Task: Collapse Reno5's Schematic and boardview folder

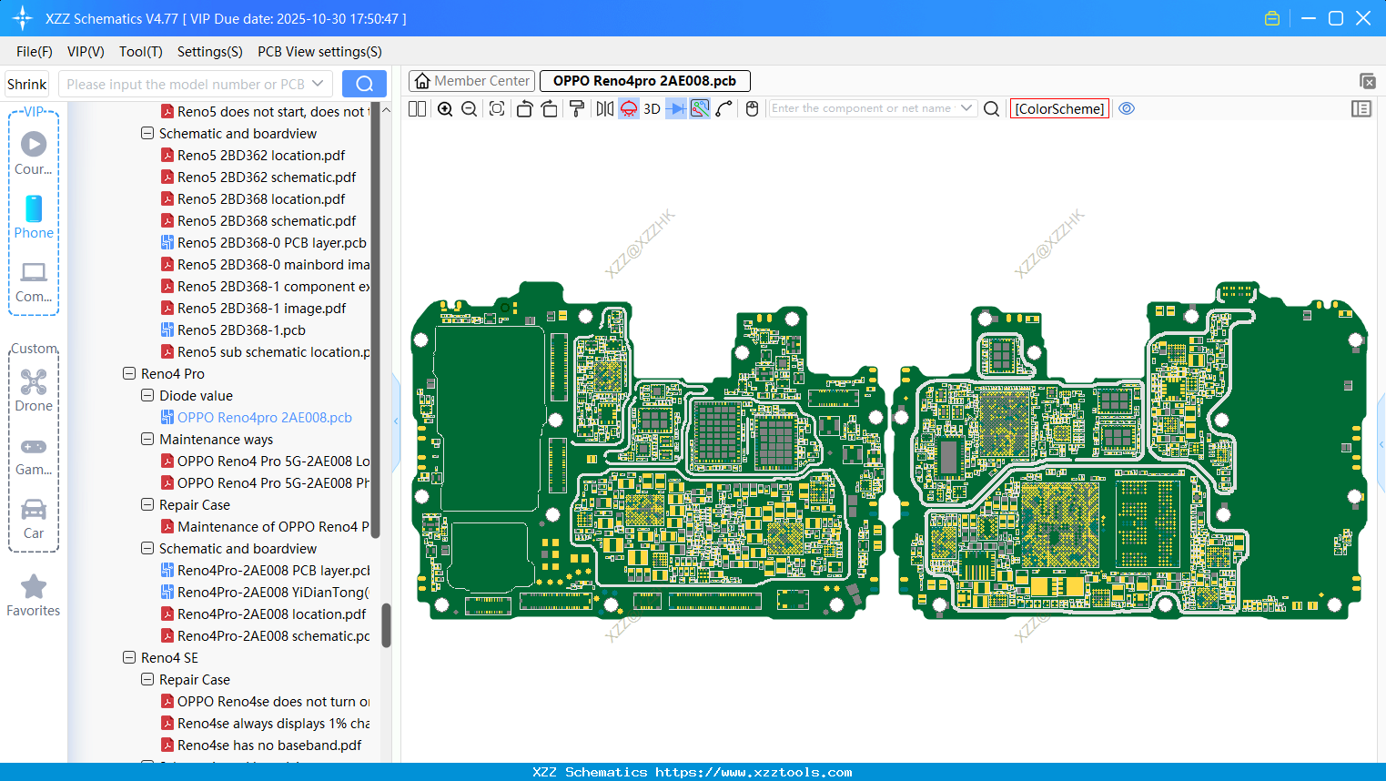Action: coord(147,133)
